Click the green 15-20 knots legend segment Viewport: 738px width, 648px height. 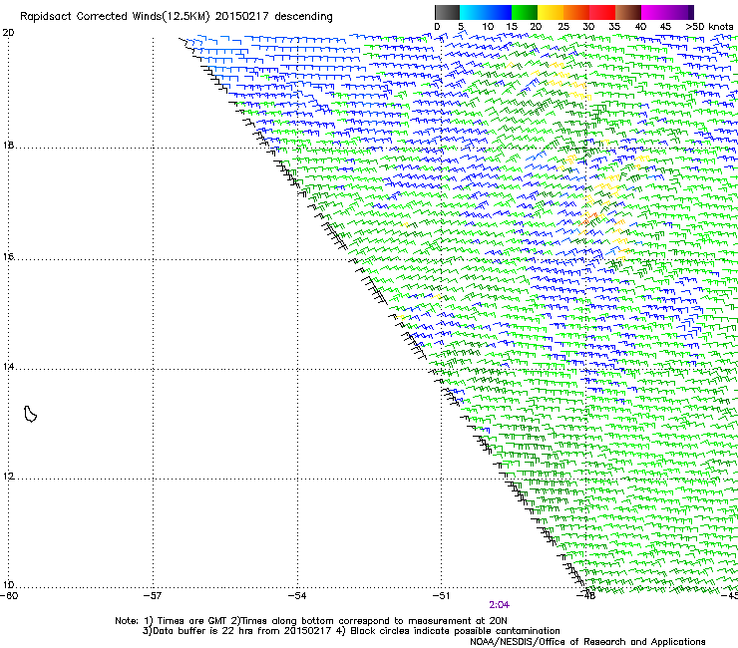pyautogui.click(x=525, y=12)
